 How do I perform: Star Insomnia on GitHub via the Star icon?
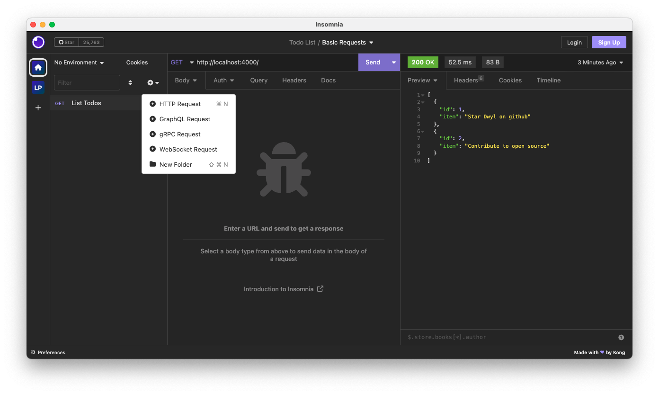click(x=66, y=42)
